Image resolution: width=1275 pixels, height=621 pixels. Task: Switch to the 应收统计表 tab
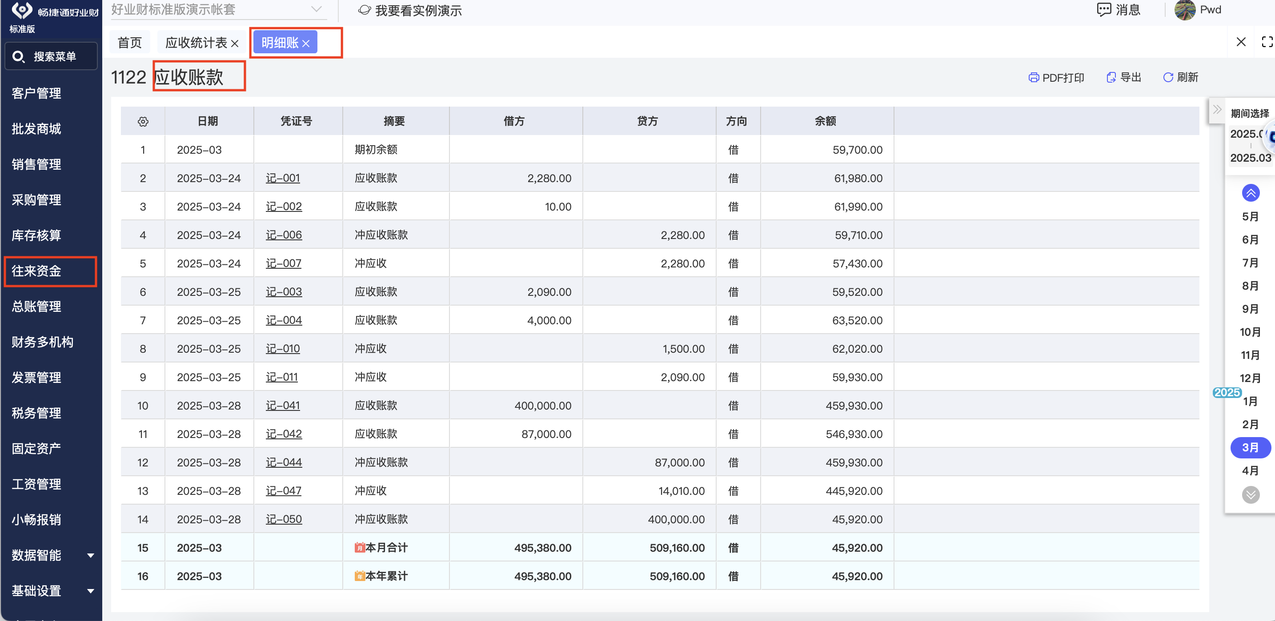[196, 43]
